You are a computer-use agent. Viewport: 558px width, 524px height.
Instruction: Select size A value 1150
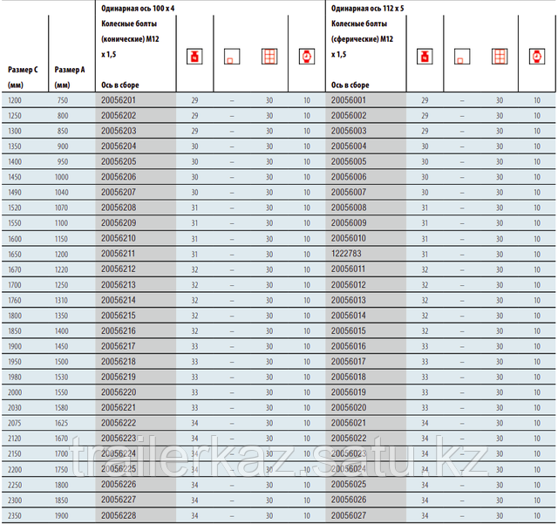[x=61, y=239]
